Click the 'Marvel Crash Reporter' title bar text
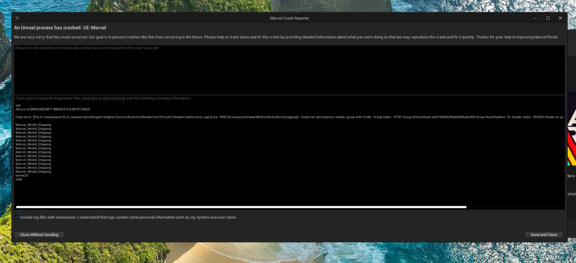The image size is (576, 263). (289, 18)
